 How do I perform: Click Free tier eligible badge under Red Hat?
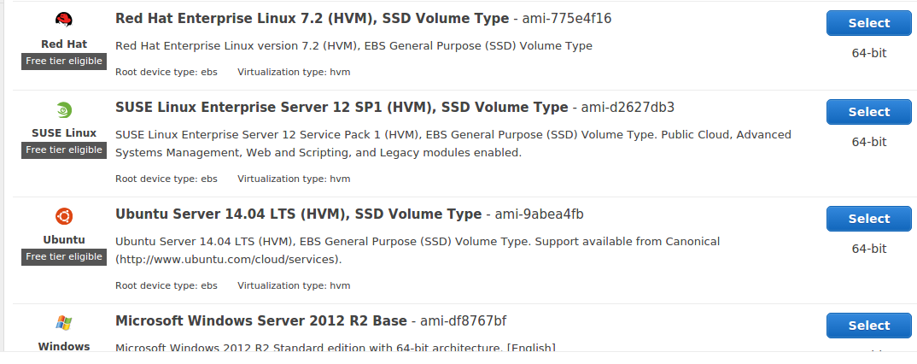pos(64,61)
